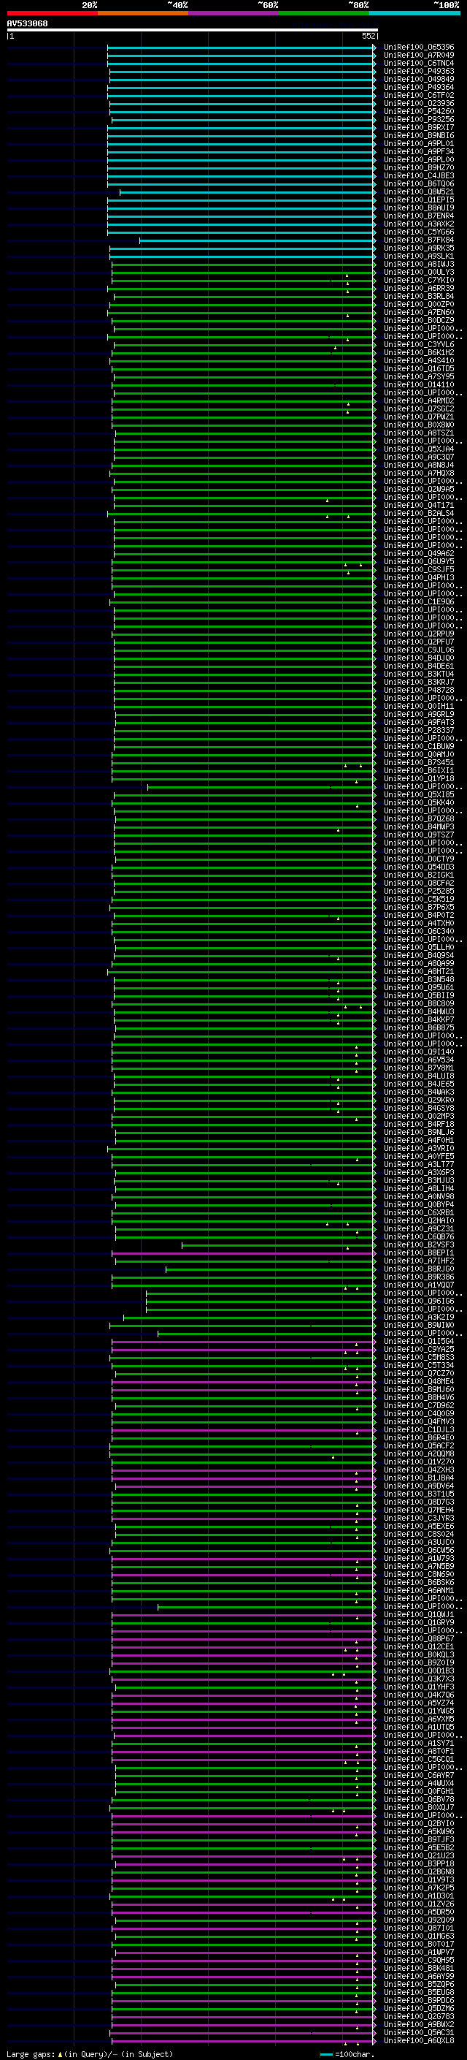Screen dimensions: 467x2060
Task: Pick the UniRef100_Q5XJA4 row label
Action: (x=419, y=449)
